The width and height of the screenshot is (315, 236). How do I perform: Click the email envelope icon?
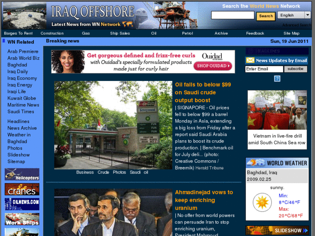[x=250, y=60]
